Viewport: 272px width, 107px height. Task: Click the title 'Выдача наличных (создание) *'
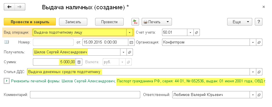pyautogui.click(x=86, y=7)
